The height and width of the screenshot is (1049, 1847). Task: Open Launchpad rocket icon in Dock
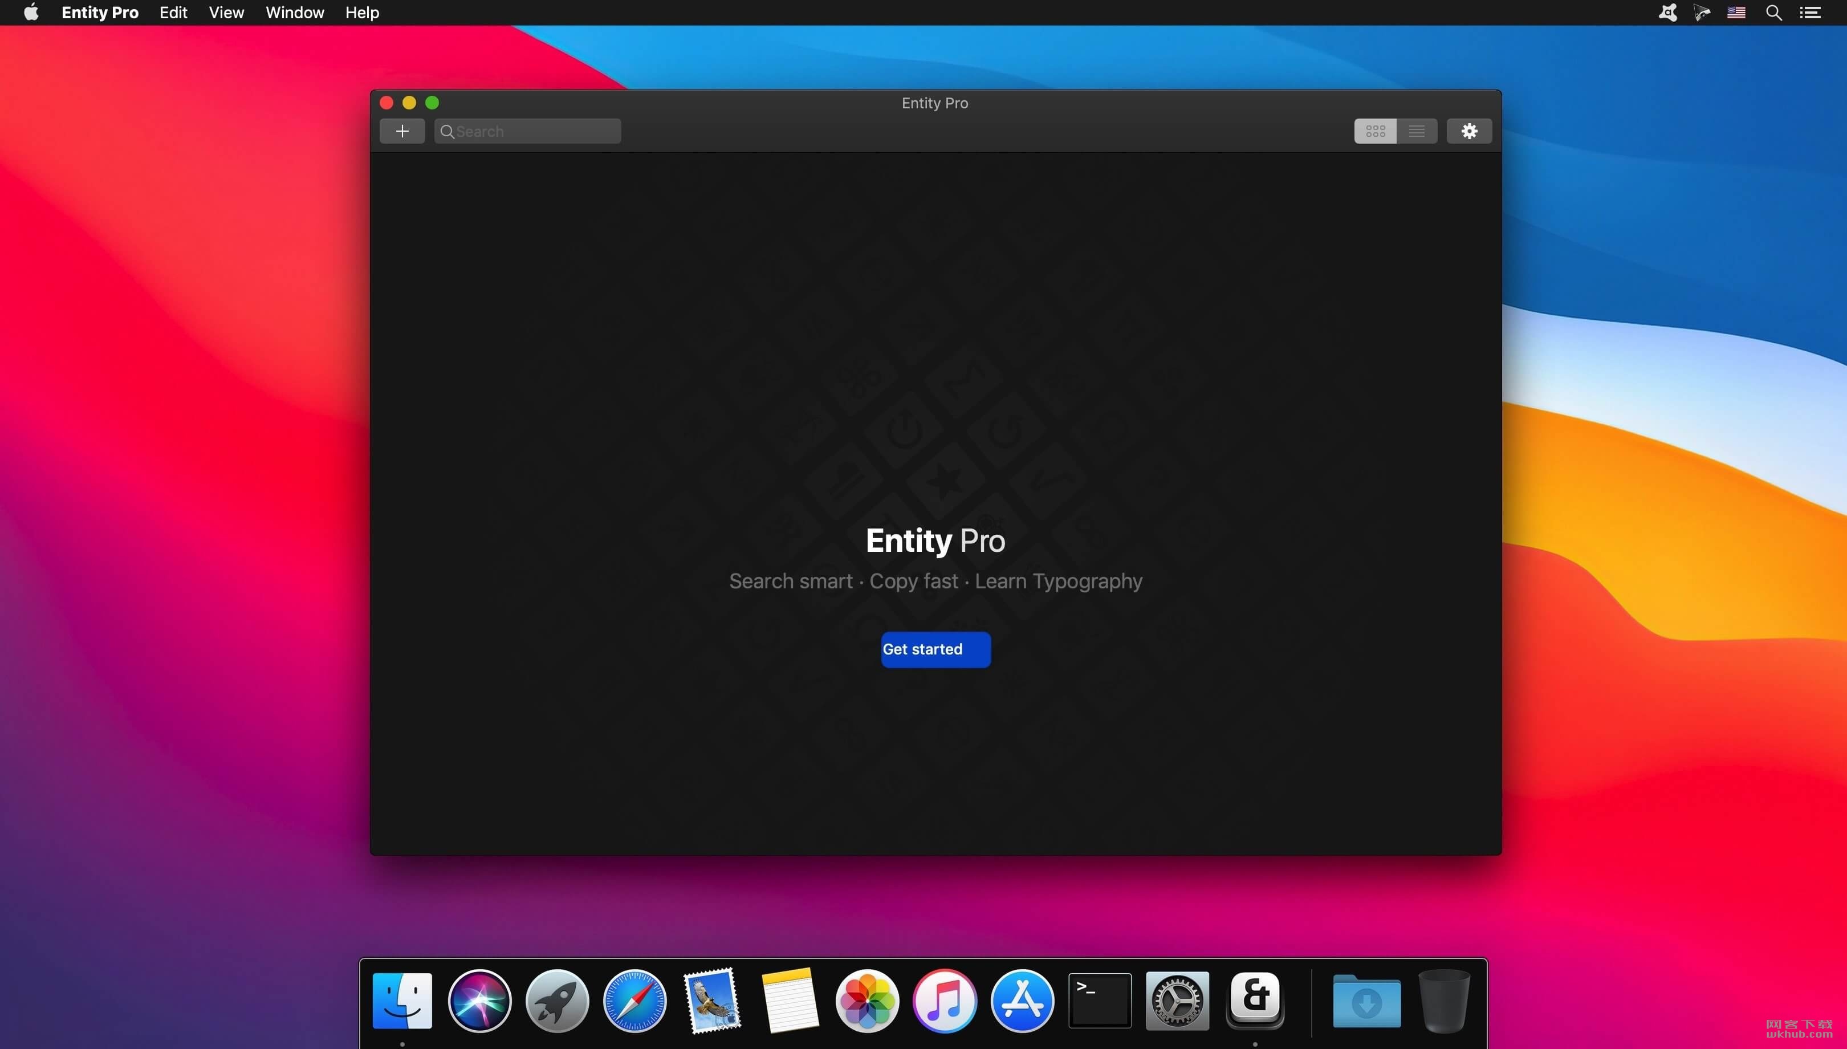(x=557, y=1000)
